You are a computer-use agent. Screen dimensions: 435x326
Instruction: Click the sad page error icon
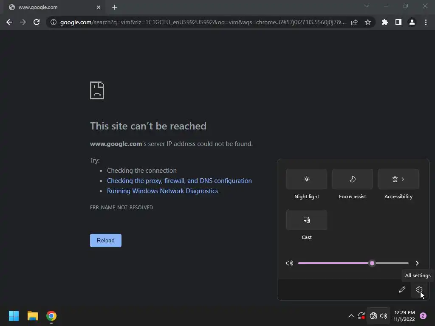(x=97, y=90)
